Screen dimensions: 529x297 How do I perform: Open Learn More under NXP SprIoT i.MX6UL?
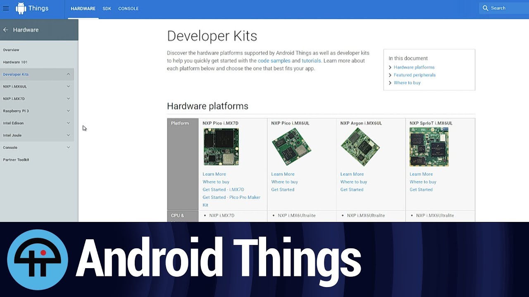[421, 174]
